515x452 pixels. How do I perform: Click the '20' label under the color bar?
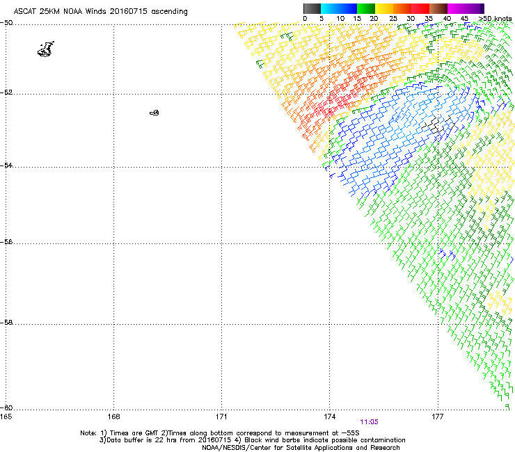[374, 19]
